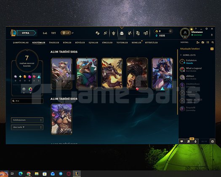Open the Clash tickets icon in top navigation
The image size is (221, 177).
pyautogui.click(x=97, y=33)
